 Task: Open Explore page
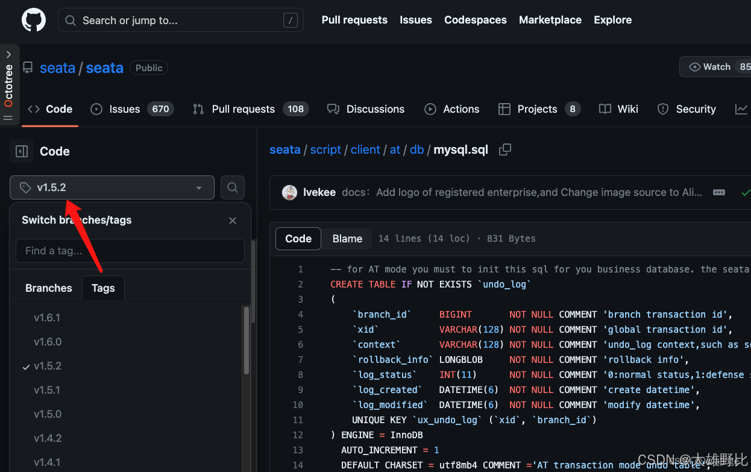point(613,20)
